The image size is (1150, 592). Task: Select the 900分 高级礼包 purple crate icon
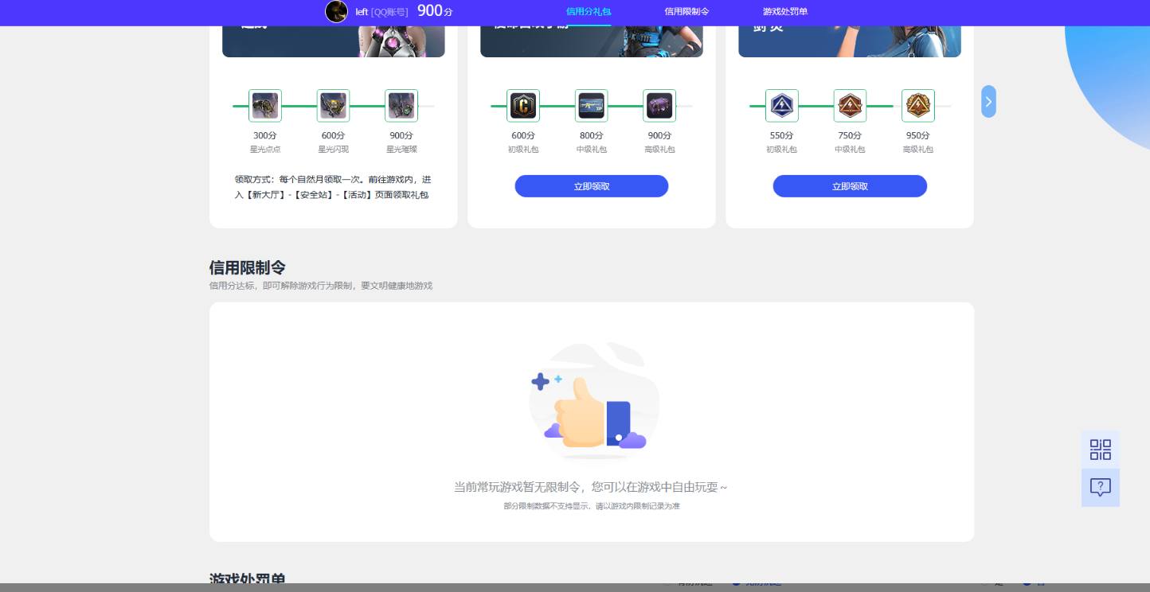(x=659, y=106)
